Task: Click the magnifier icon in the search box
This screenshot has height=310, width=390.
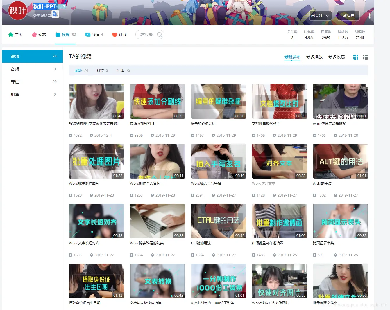Action: (159, 34)
